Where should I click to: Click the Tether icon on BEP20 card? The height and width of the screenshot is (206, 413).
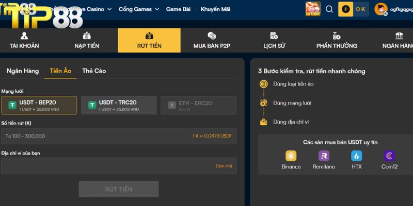[12, 106]
